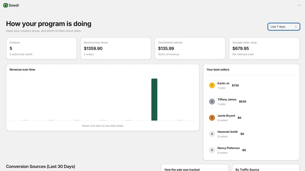Click the $630 amount for Tiffany James
Screen dimensions: 305x171
242,101
